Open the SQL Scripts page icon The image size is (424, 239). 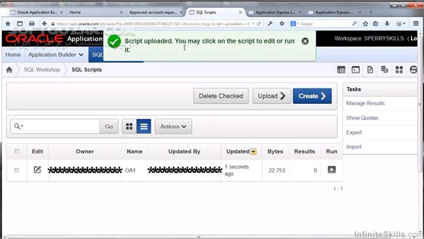pos(370,70)
